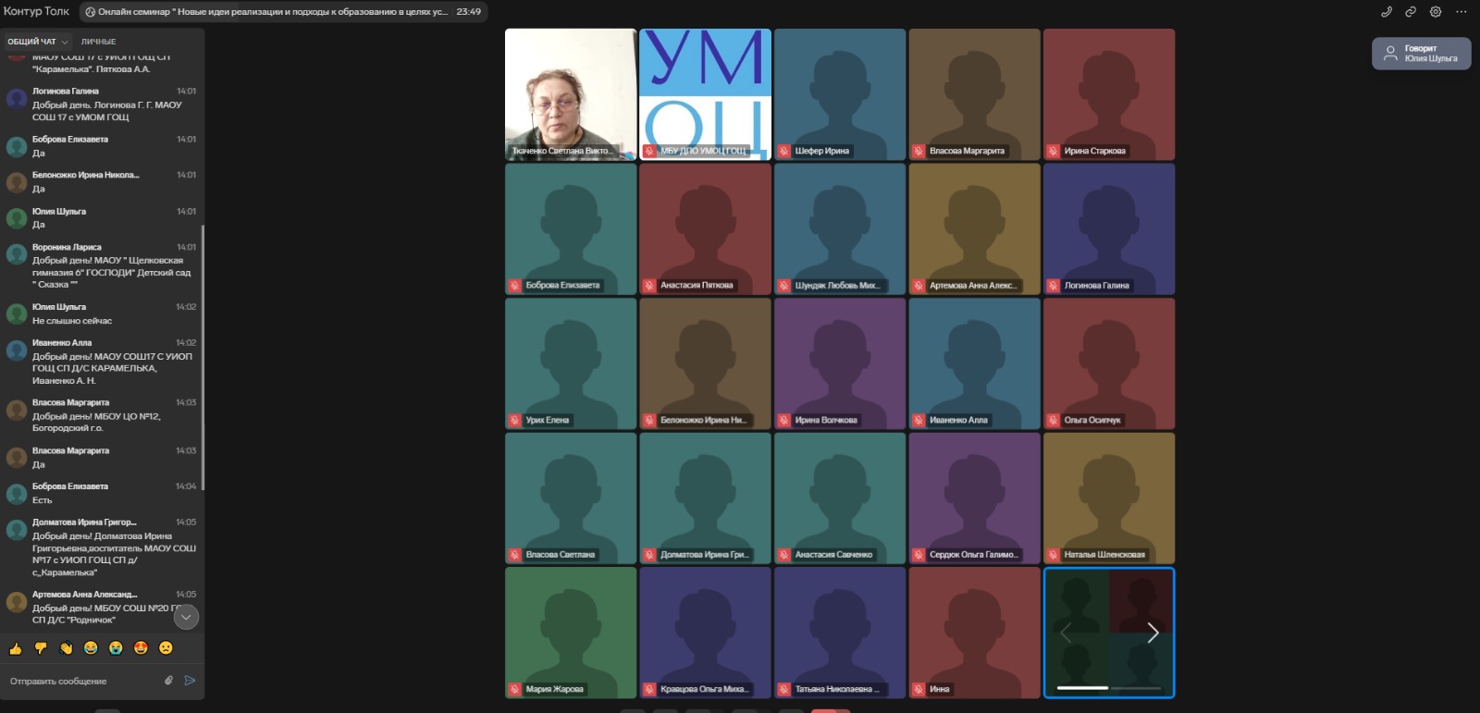Send a thumbs up reaction
Image resolution: width=1480 pixels, height=713 pixels.
point(16,648)
